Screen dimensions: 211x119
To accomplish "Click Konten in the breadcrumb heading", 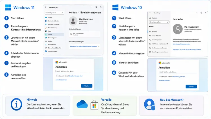I will 73,12.
